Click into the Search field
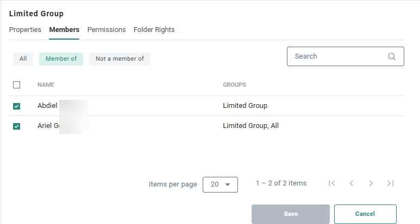 pos(337,56)
